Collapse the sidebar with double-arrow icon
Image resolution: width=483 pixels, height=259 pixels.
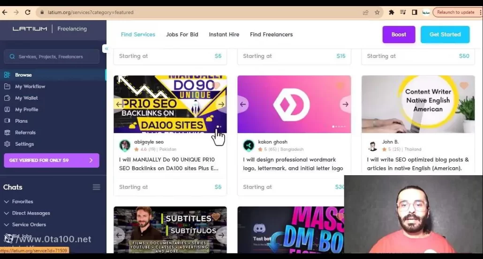point(106,49)
